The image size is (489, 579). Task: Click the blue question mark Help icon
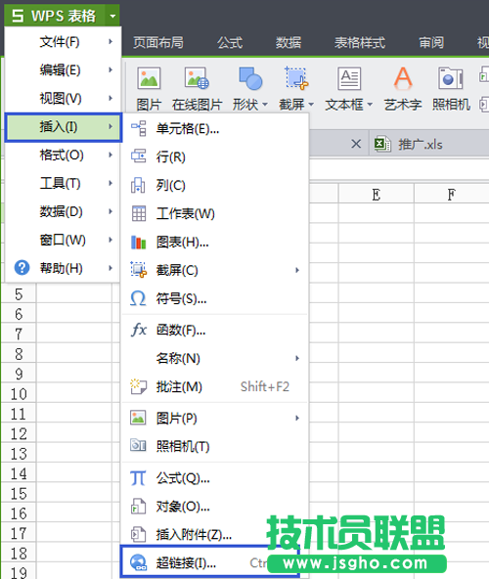(x=22, y=267)
